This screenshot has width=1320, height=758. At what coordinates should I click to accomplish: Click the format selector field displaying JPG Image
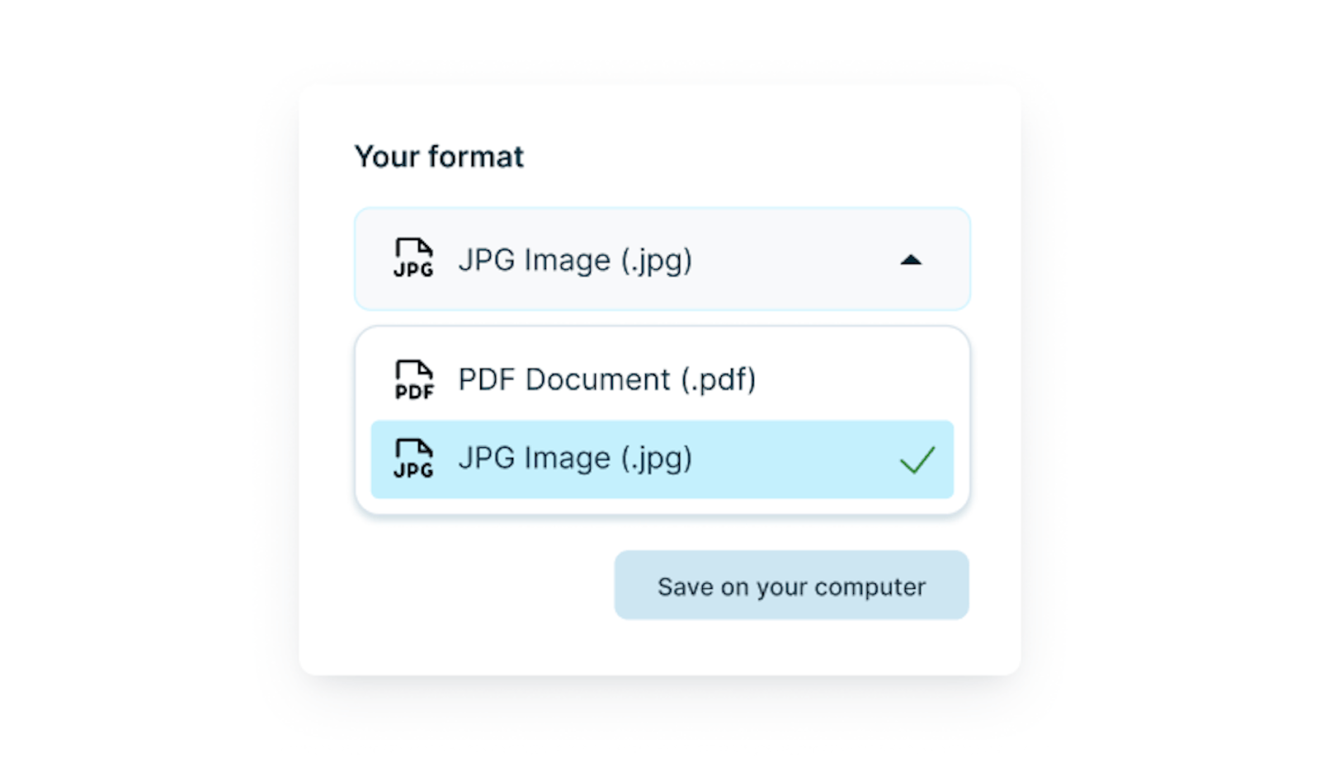coord(664,259)
